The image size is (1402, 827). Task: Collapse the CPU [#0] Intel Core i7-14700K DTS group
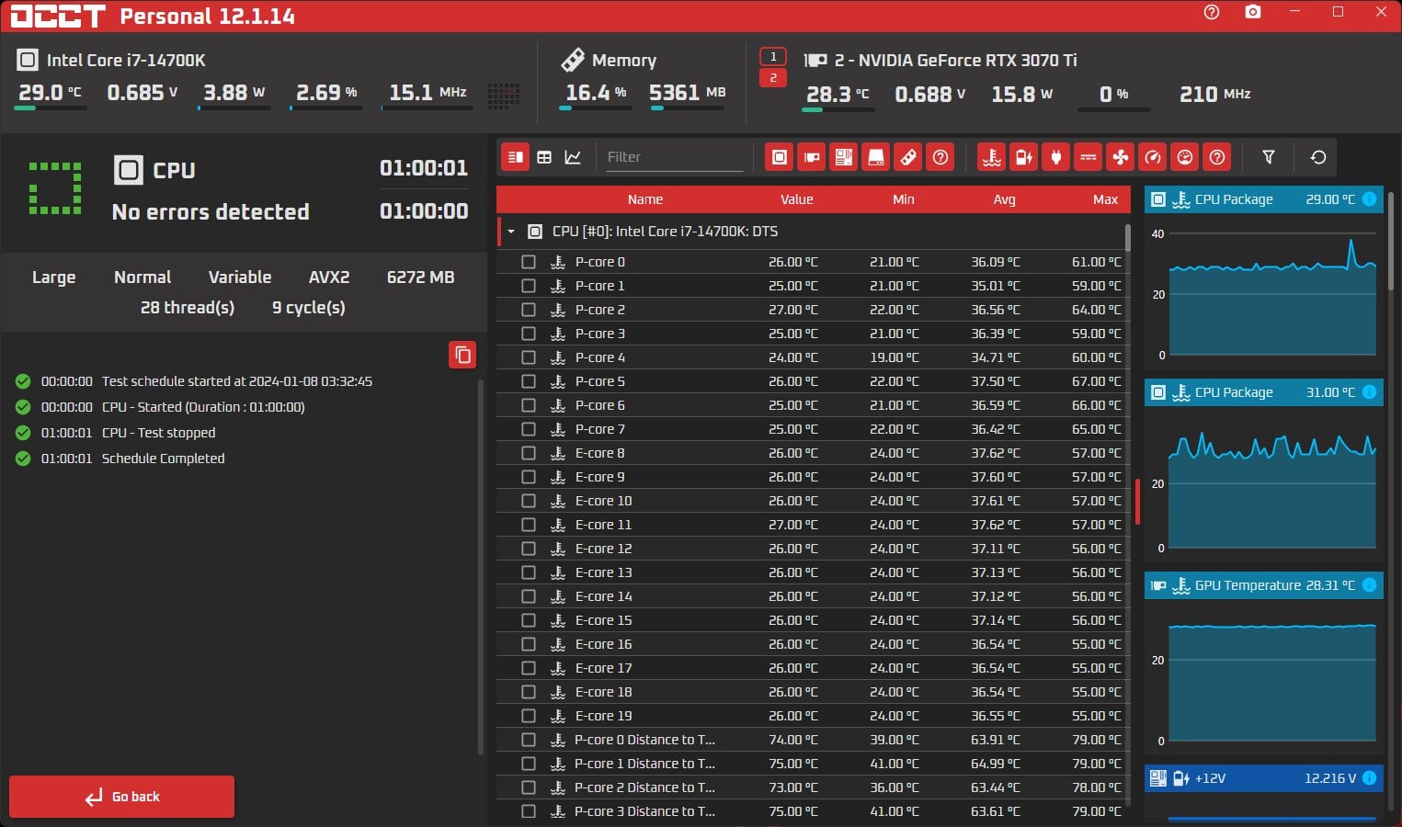click(x=511, y=232)
